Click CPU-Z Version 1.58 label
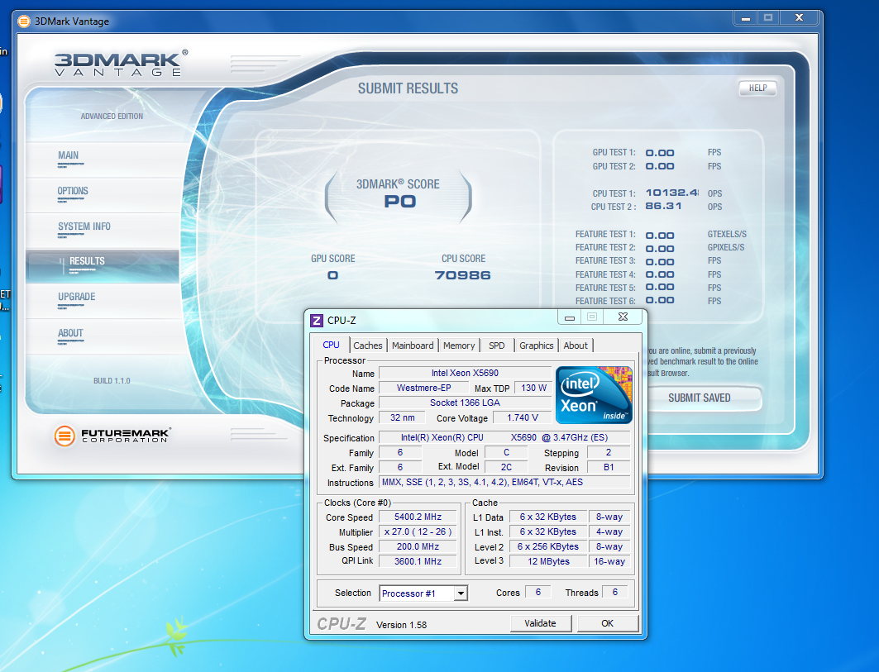This screenshot has height=672, width=879. point(401,625)
